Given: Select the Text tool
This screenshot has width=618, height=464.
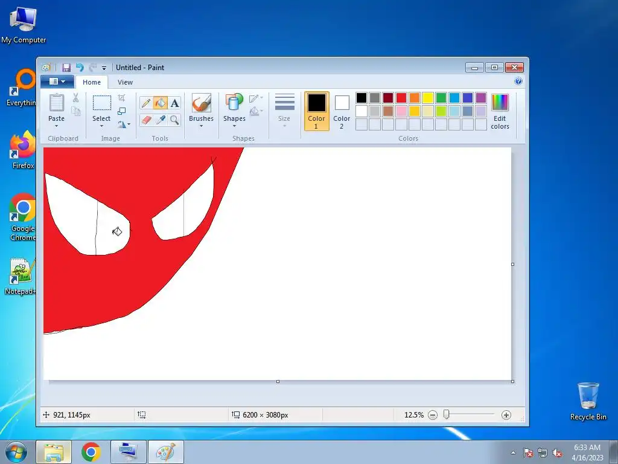Looking at the screenshot, I should coord(174,103).
